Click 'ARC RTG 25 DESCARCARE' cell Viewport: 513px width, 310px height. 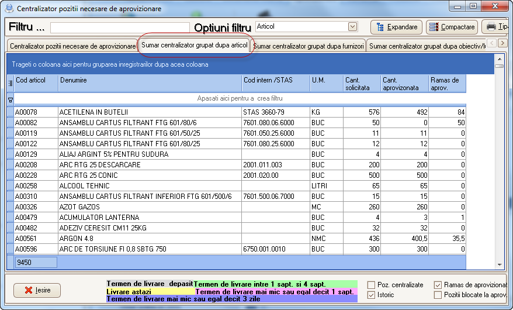[150, 165]
